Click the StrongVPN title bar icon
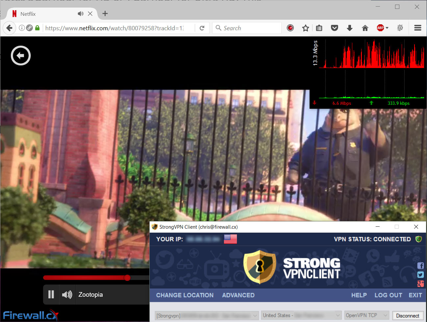Screen dimensions: 427x322 (x=154, y=227)
